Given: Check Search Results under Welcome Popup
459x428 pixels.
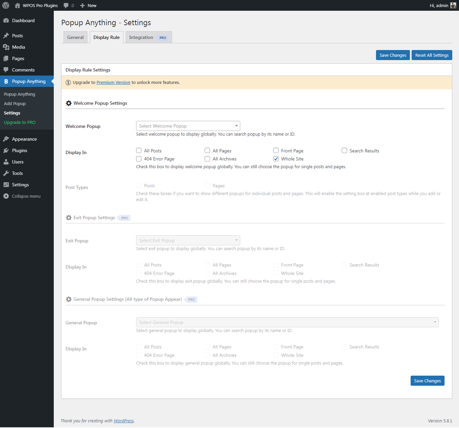Looking at the screenshot, I should pos(344,151).
